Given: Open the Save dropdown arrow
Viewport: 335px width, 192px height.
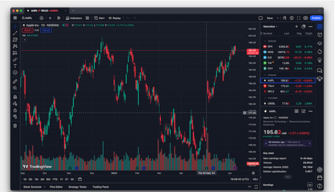Looking at the screenshot, I should pyautogui.click(x=278, y=18).
